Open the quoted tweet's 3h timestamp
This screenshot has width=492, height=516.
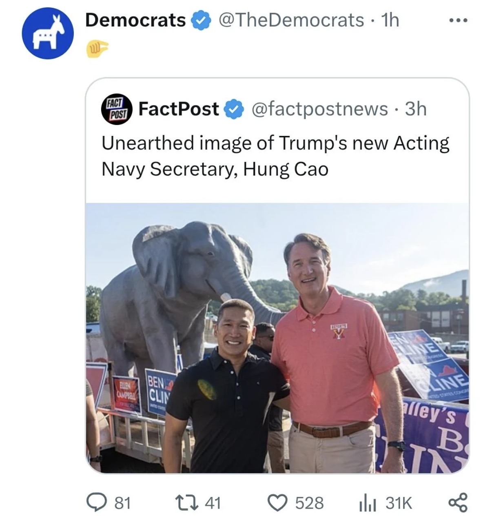(x=415, y=109)
